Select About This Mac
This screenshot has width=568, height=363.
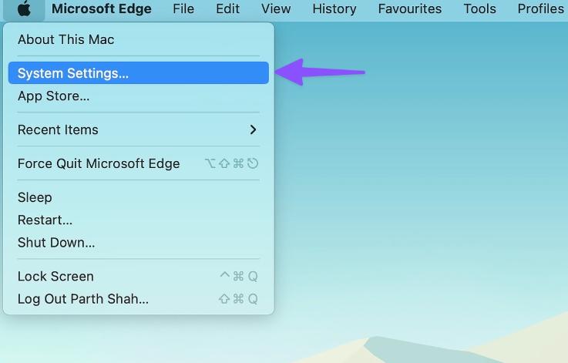point(139,39)
